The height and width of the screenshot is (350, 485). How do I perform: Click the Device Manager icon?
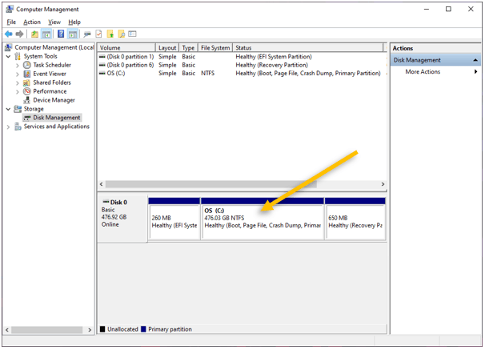[x=27, y=100]
